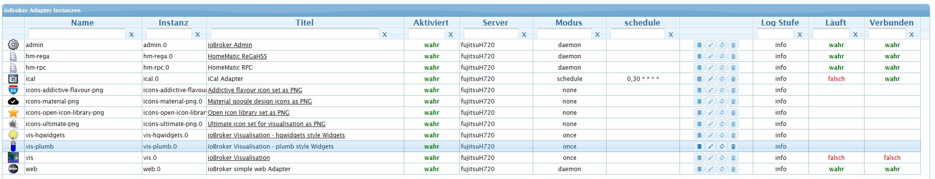Sort the table by Aktiviert column header

pyautogui.click(x=431, y=23)
